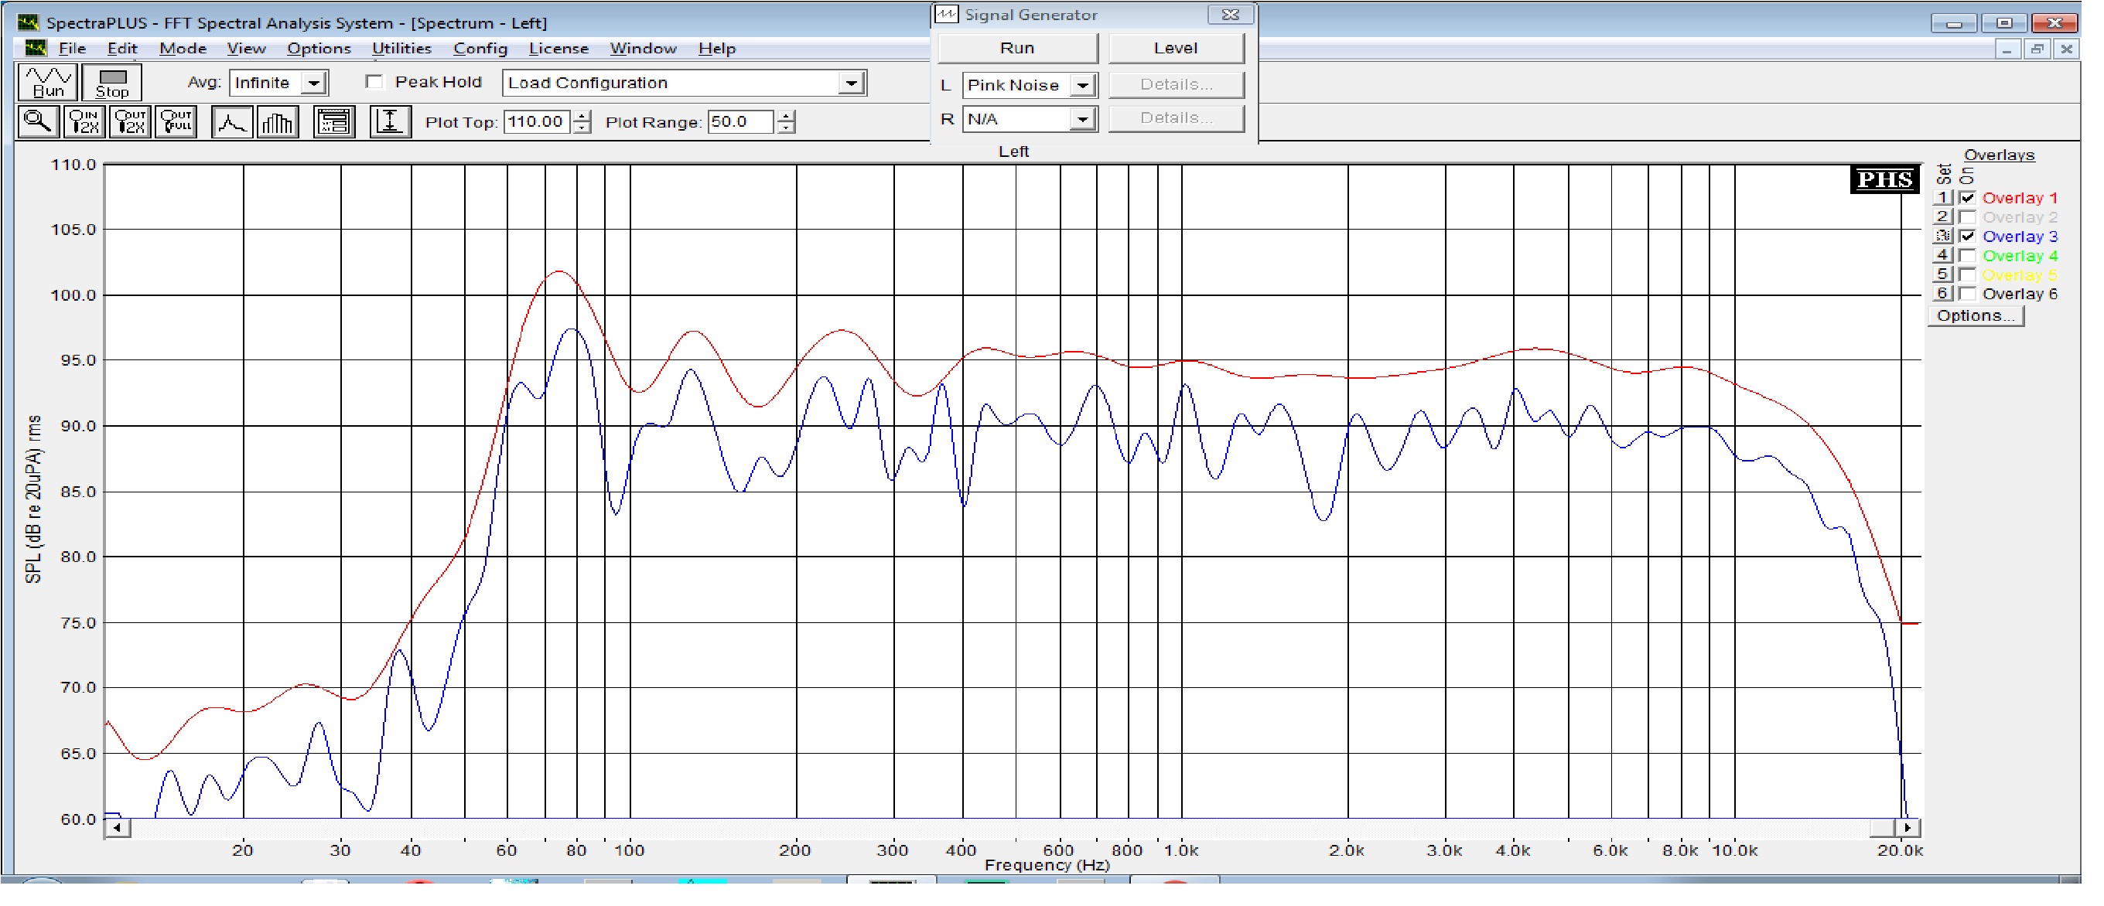This screenshot has width=2104, height=906.
Task: Expand the Load Configuration dropdown
Action: tap(851, 83)
